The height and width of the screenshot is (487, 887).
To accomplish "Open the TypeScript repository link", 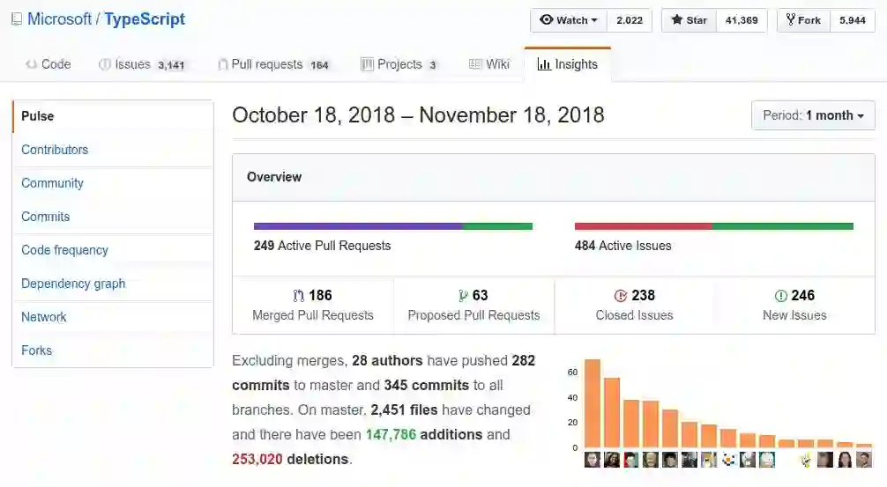I will click(145, 19).
